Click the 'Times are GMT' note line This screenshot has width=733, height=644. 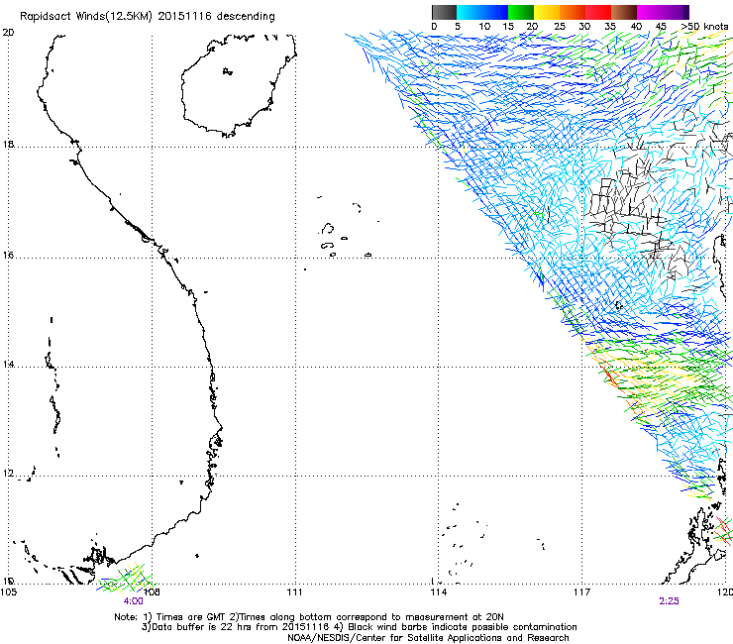pyautogui.click(x=309, y=617)
